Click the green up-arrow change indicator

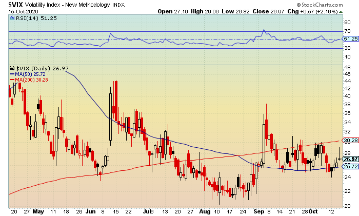(x=341, y=12)
